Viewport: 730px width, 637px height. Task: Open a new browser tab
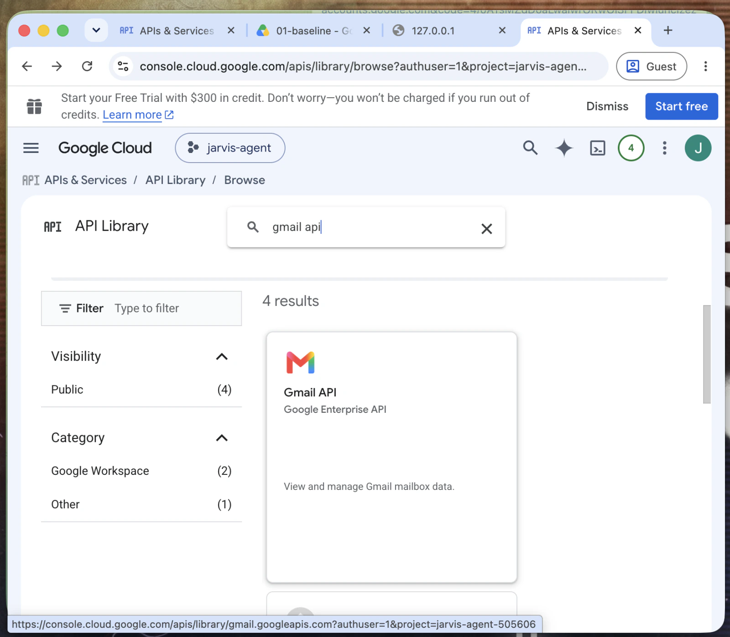coord(668,30)
